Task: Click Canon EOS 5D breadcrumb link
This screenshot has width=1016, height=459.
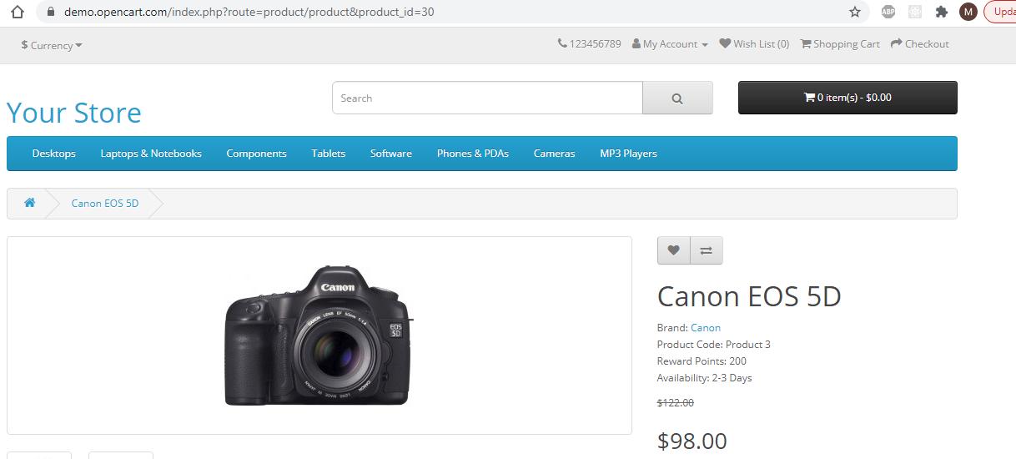Action: pos(105,204)
